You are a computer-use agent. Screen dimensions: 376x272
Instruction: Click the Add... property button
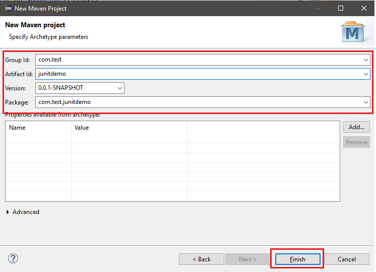[x=356, y=127]
